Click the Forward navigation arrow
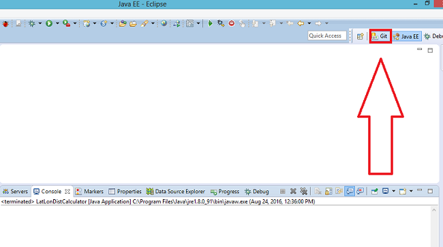Screen dimensions: 443x247 [x=318, y=23]
